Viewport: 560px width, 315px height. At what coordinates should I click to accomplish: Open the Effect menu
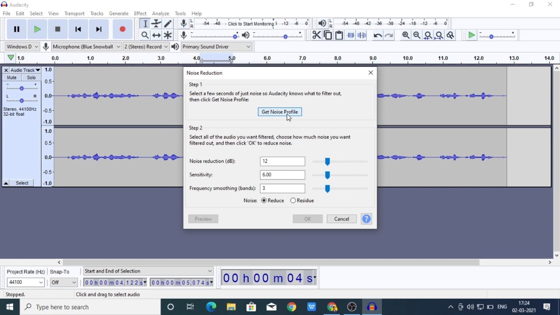pos(140,14)
